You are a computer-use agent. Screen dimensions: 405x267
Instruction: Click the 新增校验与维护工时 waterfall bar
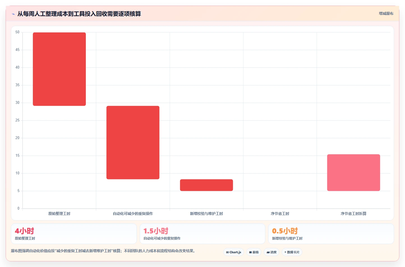point(206,185)
